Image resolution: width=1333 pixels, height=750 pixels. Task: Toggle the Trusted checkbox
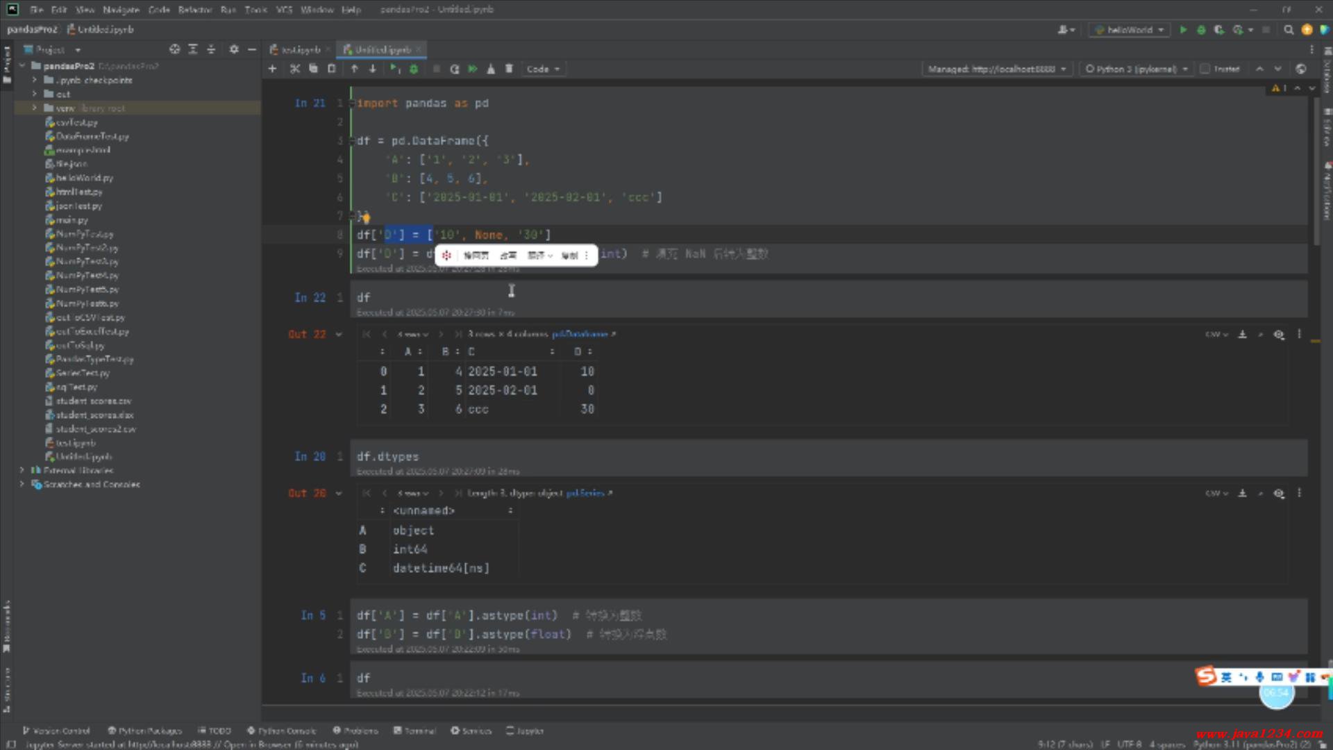(1205, 69)
